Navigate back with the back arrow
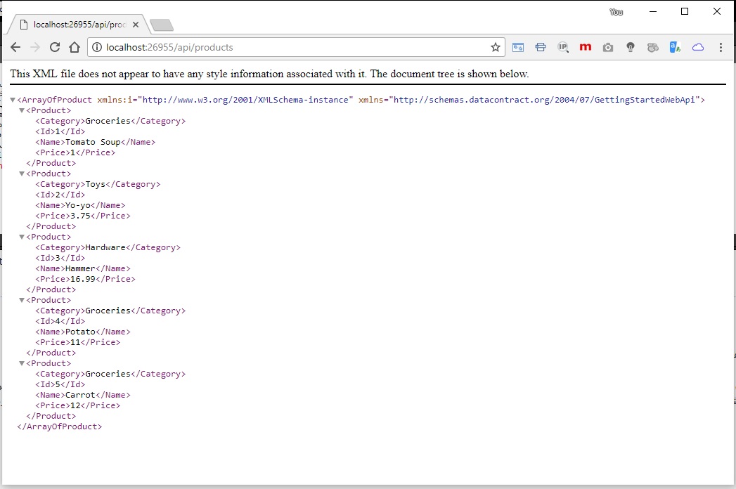 tap(15, 47)
